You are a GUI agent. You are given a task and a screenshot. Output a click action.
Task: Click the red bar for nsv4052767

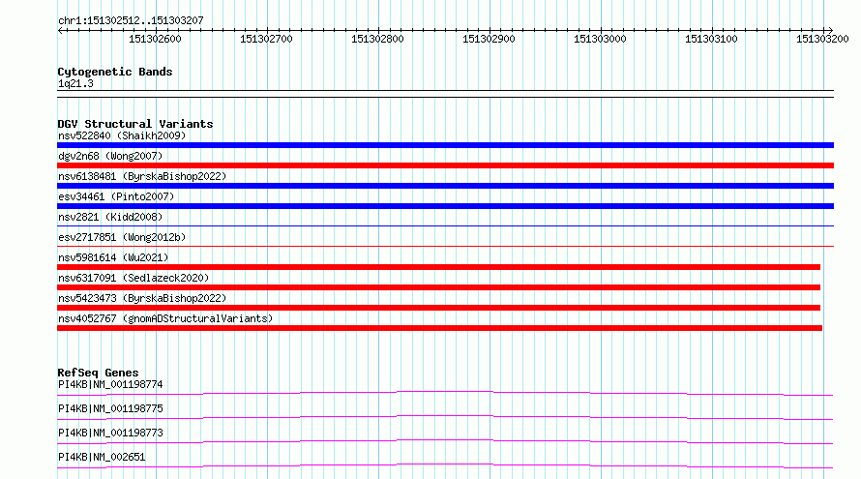pos(440,328)
